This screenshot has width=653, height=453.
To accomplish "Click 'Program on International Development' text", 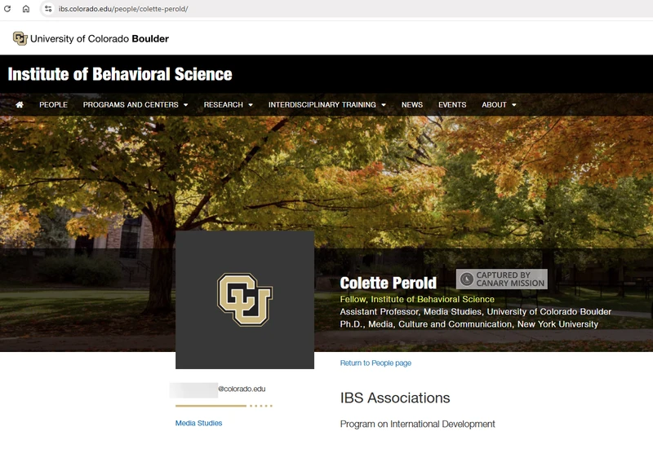I will point(417,424).
